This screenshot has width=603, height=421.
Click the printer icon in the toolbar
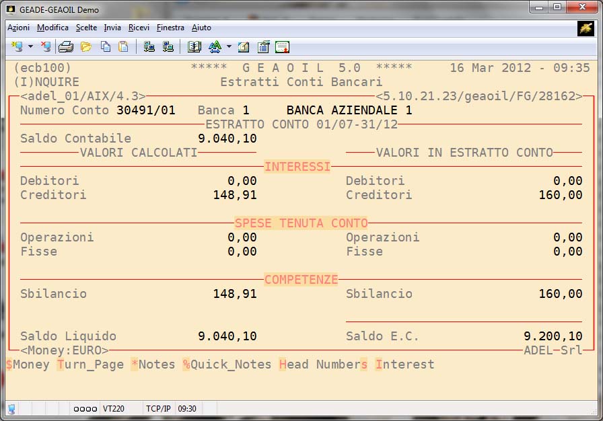(x=66, y=47)
